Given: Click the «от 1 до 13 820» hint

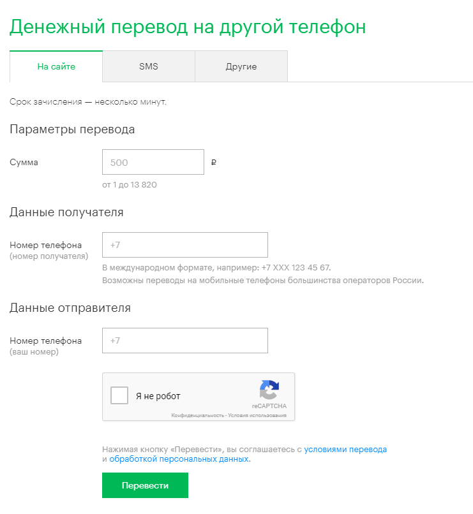Looking at the screenshot, I should 129,184.
